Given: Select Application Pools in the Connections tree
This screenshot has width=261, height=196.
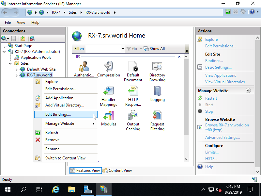Looking at the screenshot, I should (x=36, y=57).
